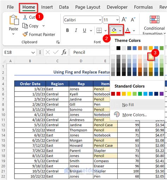The height and width of the screenshot is (180, 167).
Task: Pick the green theme color swatch
Action: point(161,48)
